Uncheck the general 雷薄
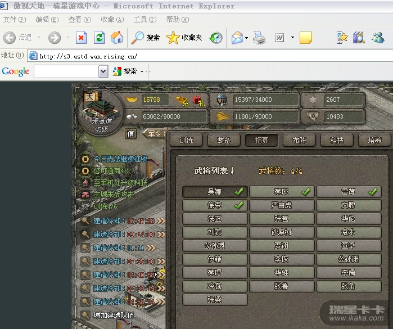Image resolution: width=393 pixels, height=329 pixels. click(x=349, y=192)
